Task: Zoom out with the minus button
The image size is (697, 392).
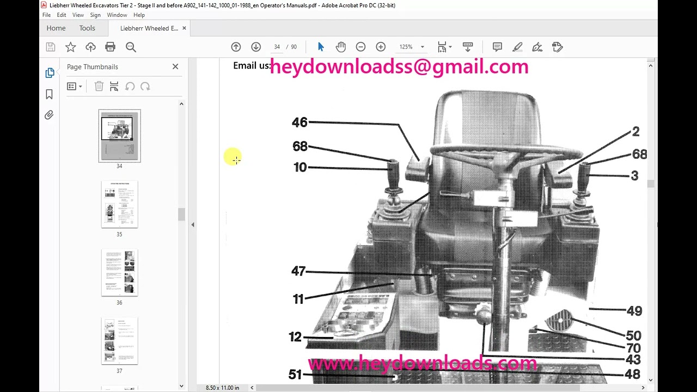Action: (x=360, y=47)
